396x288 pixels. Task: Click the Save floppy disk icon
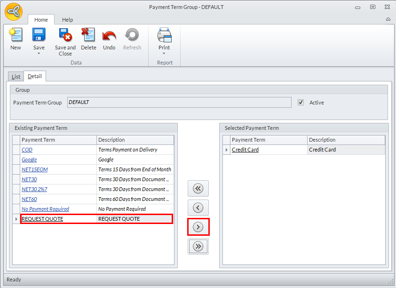[x=39, y=35]
